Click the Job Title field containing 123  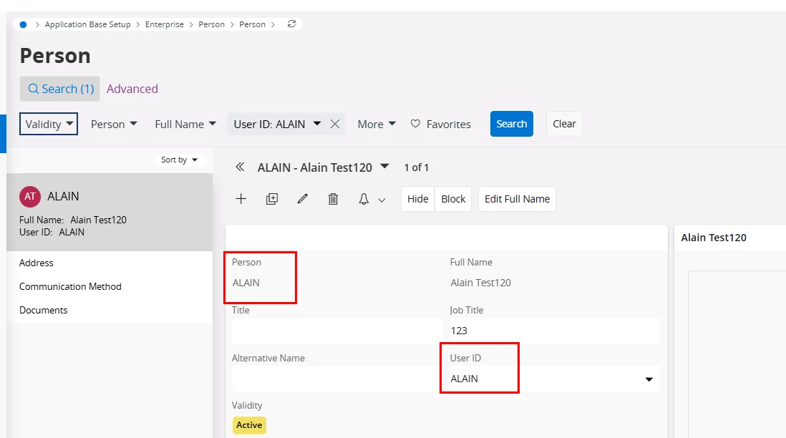555,331
